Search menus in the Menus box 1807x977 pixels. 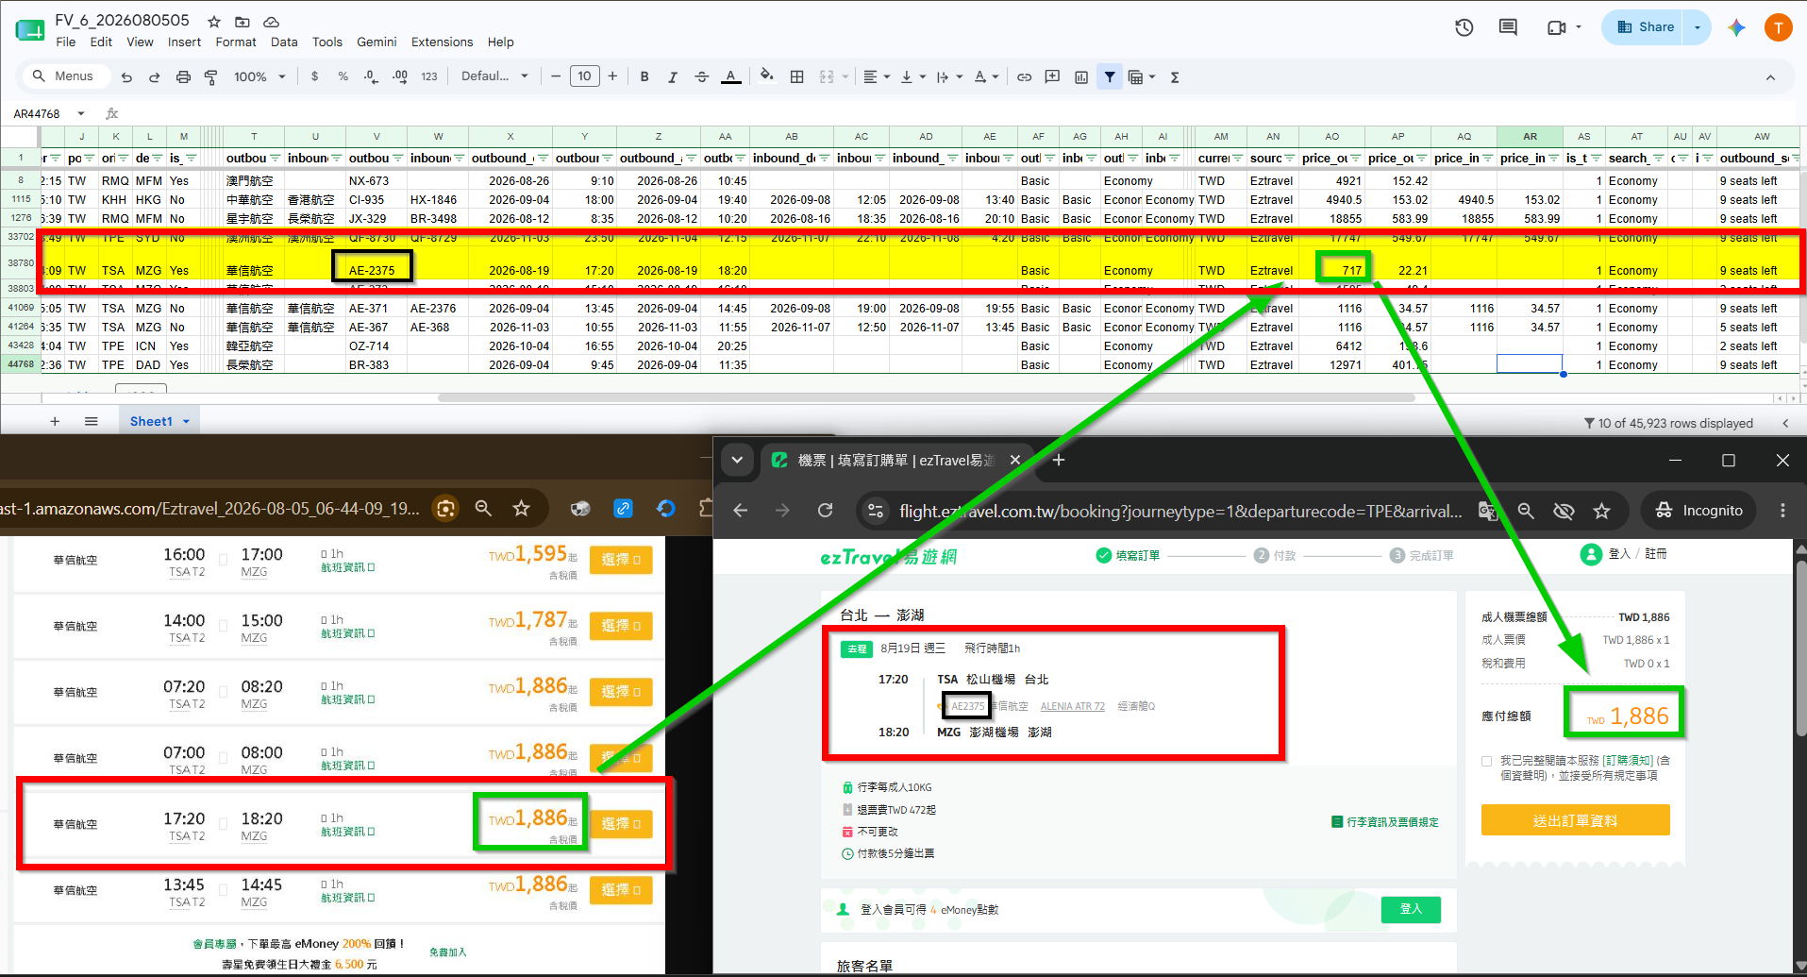tap(64, 76)
